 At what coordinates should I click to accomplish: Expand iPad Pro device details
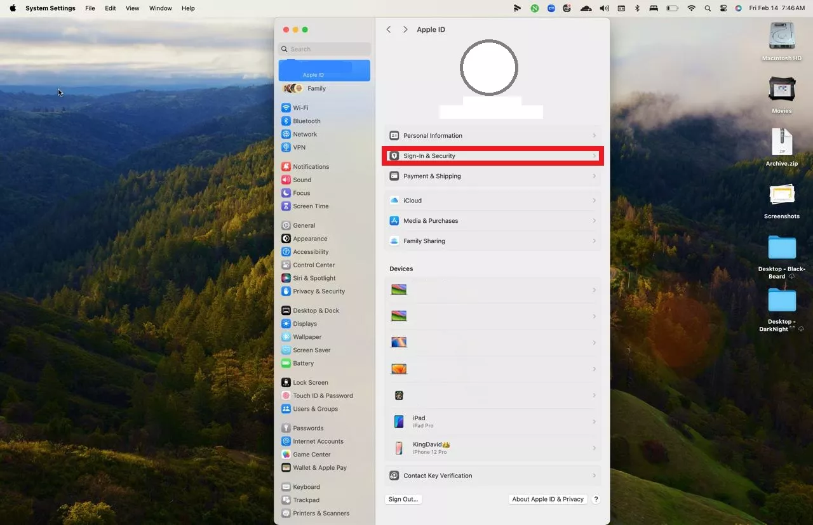(x=492, y=422)
